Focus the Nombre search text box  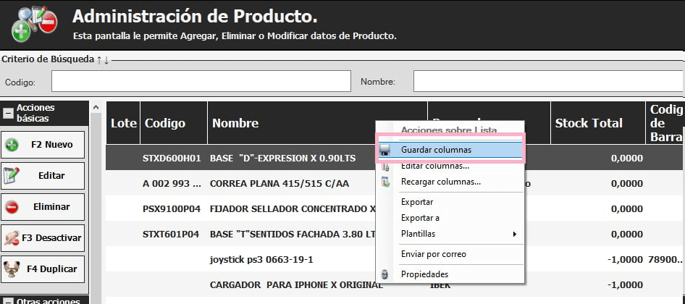(547, 82)
